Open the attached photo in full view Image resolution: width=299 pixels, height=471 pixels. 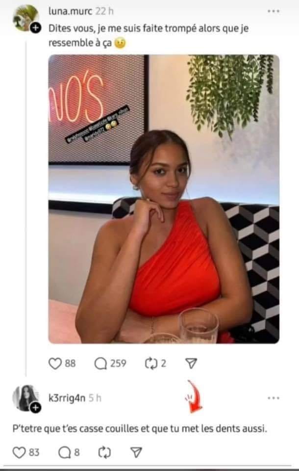[x=164, y=199]
